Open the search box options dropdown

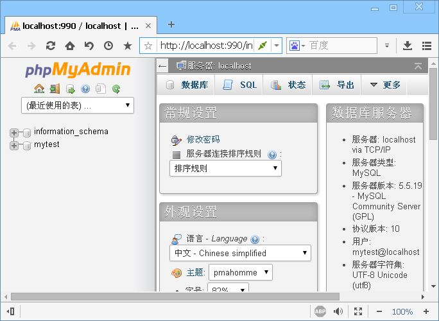coord(387,46)
